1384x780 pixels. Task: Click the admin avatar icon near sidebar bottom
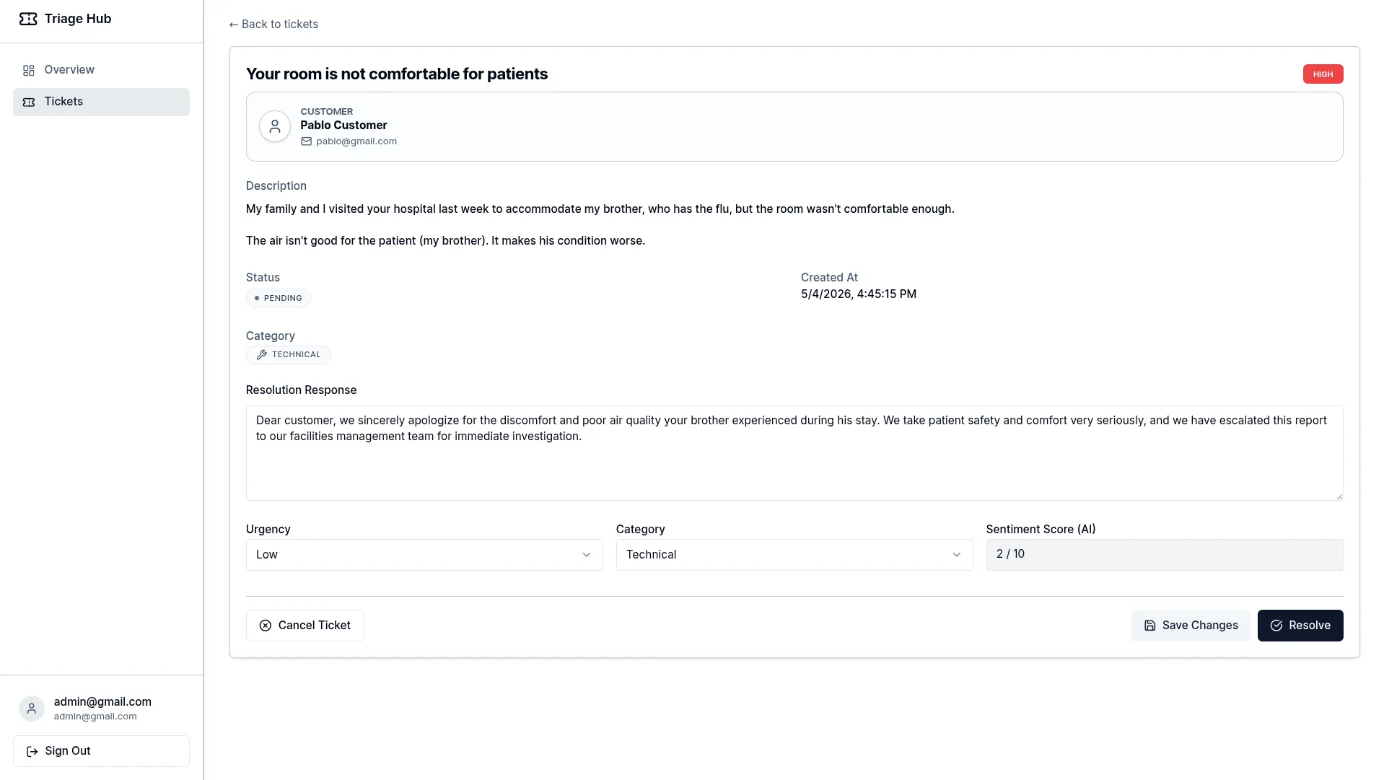coord(32,709)
